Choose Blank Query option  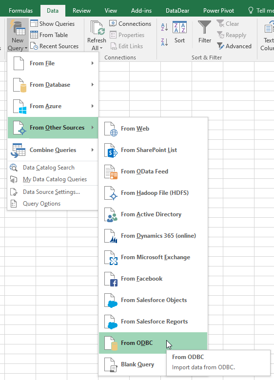tap(133, 364)
